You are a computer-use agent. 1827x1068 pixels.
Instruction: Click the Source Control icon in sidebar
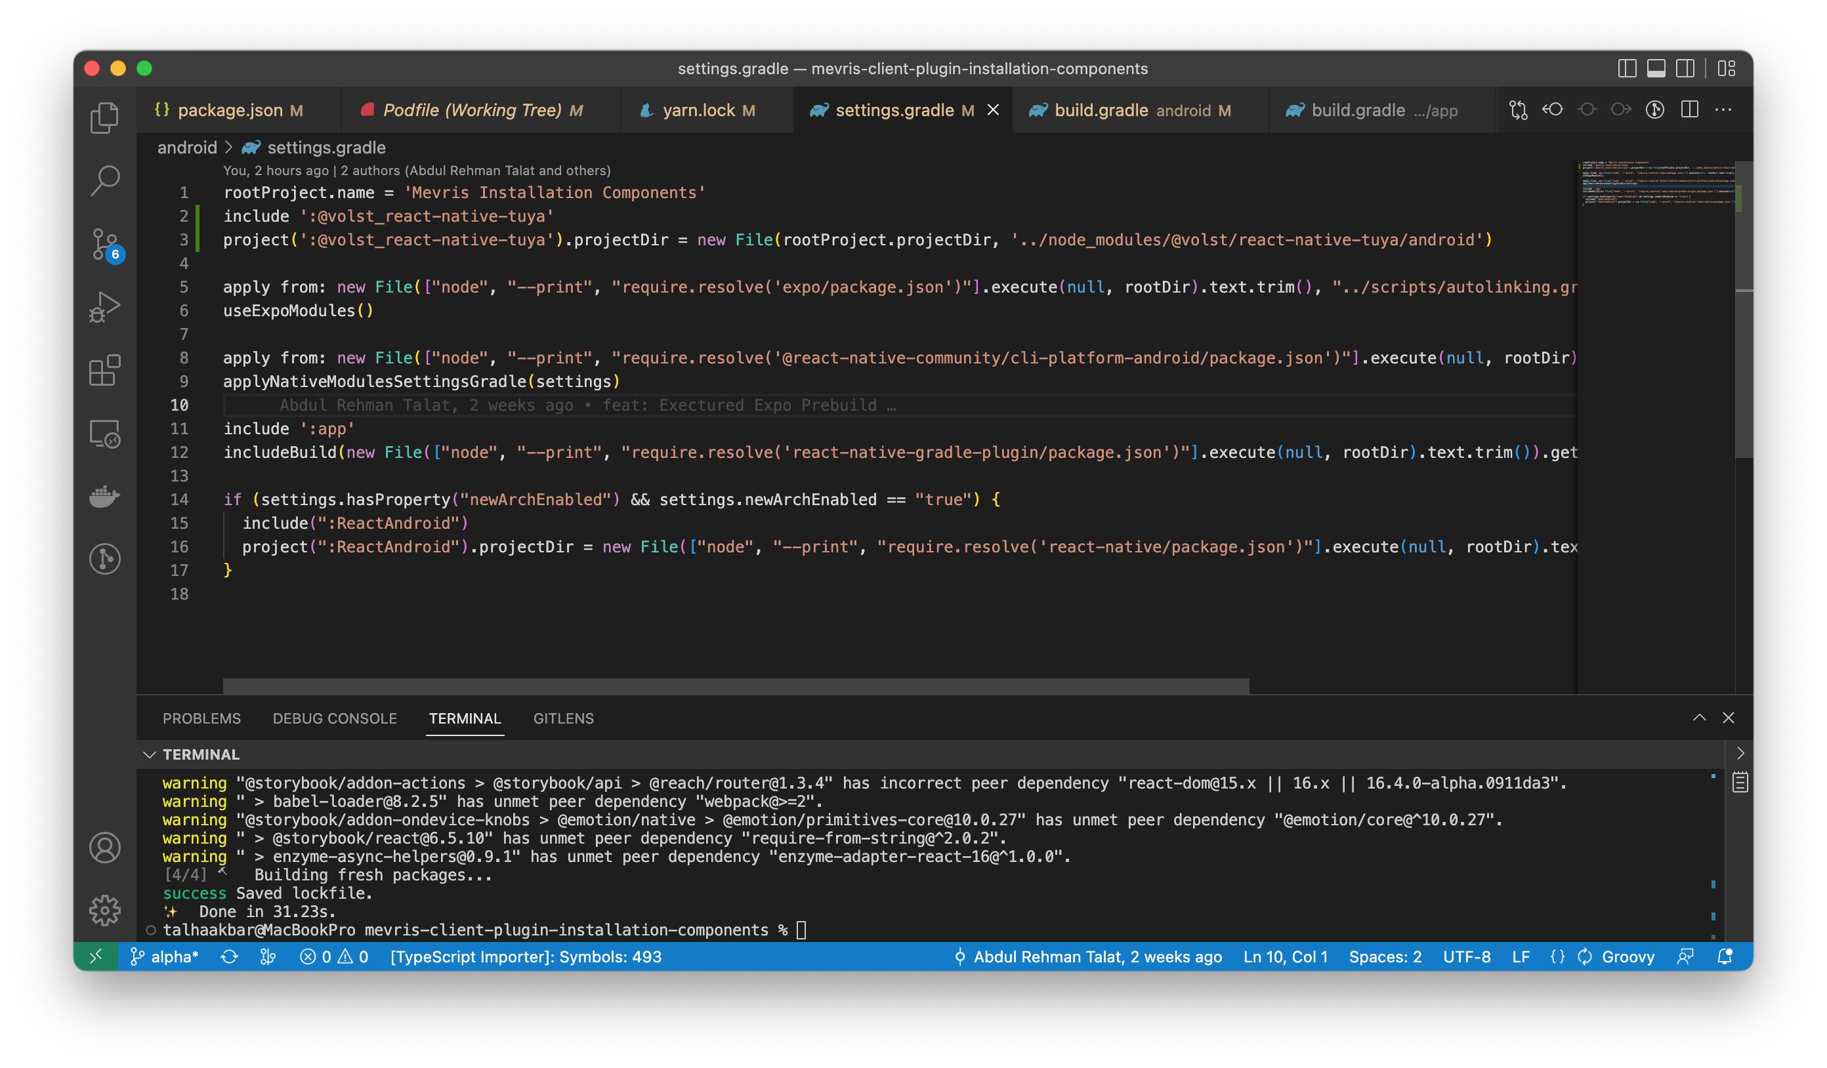click(106, 243)
